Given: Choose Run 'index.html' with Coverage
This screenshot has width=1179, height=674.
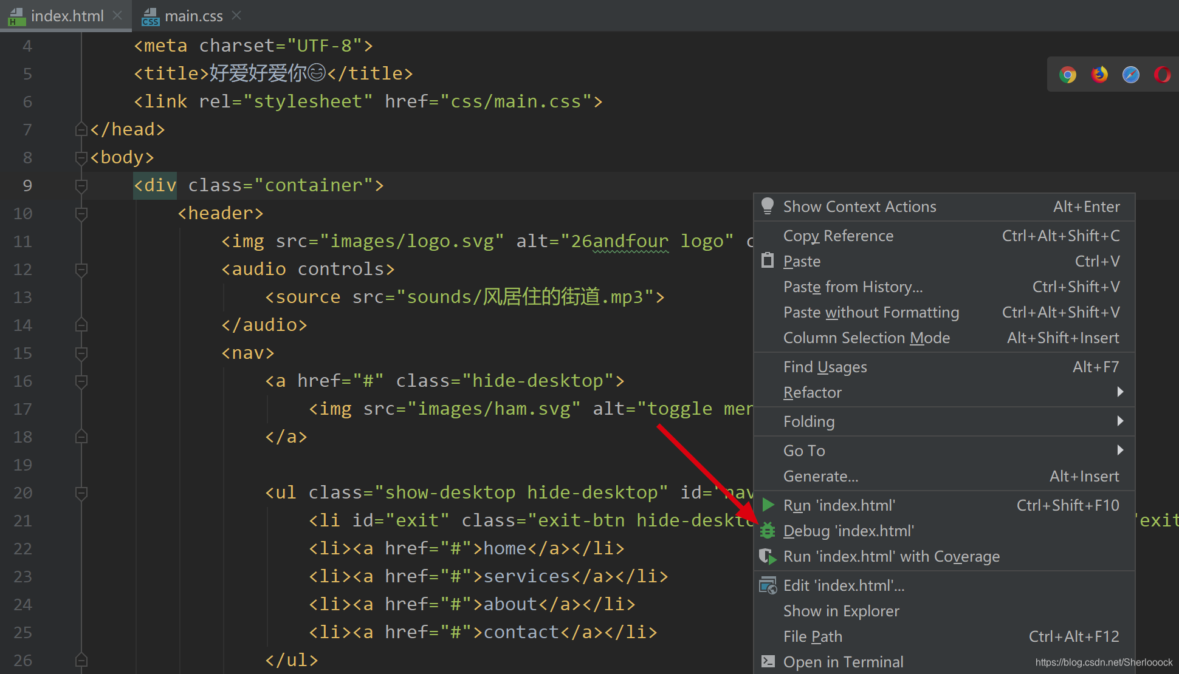Looking at the screenshot, I should pyautogui.click(x=891, y=556).
